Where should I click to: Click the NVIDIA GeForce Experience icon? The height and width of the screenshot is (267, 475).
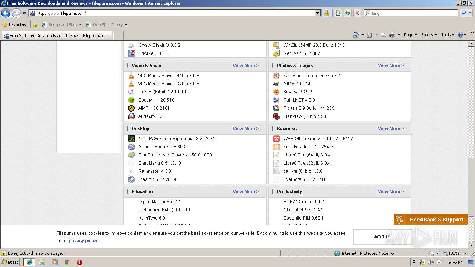click(131, 139)
